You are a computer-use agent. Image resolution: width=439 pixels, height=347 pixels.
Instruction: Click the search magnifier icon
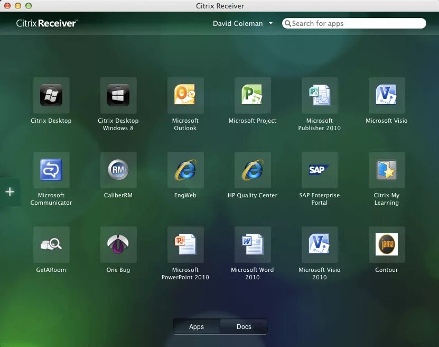[x=288, y=24]
